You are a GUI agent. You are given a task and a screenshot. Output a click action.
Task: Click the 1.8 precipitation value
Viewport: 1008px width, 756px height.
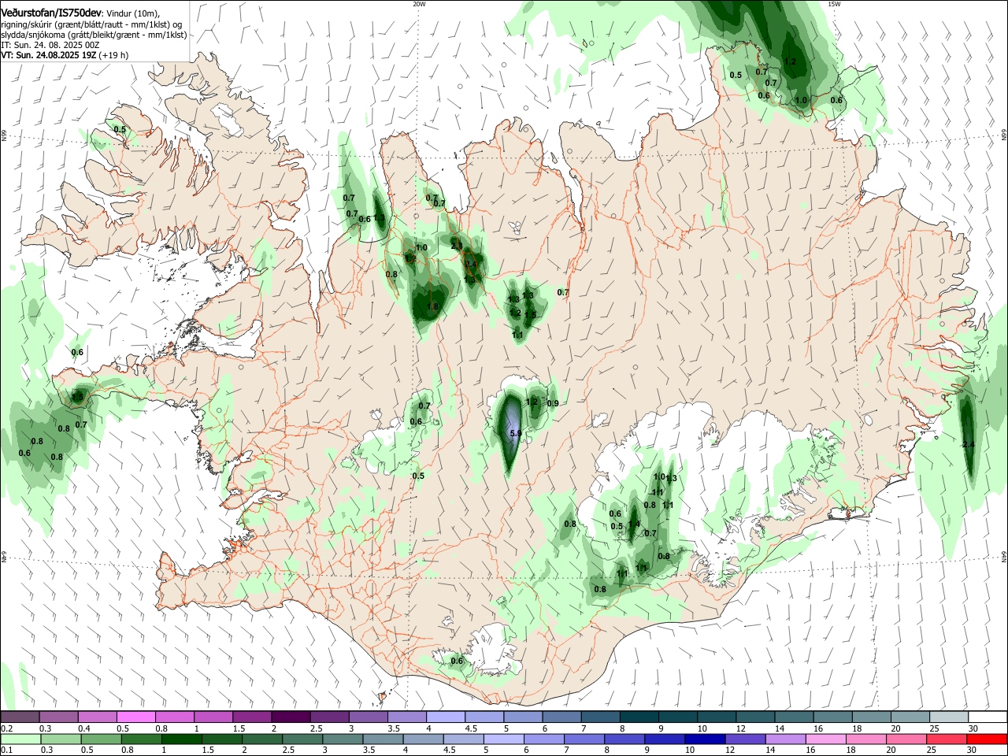click(432, 306)
